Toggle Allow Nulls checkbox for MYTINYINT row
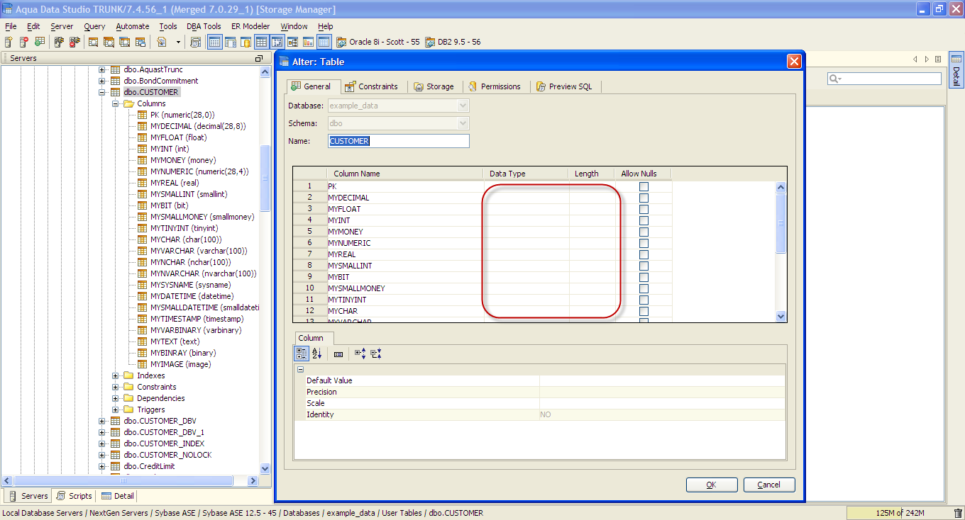Screen dimensions: 965x520 [644, 300]
